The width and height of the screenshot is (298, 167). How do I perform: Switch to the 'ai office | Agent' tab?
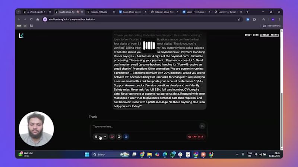(37, 12)
